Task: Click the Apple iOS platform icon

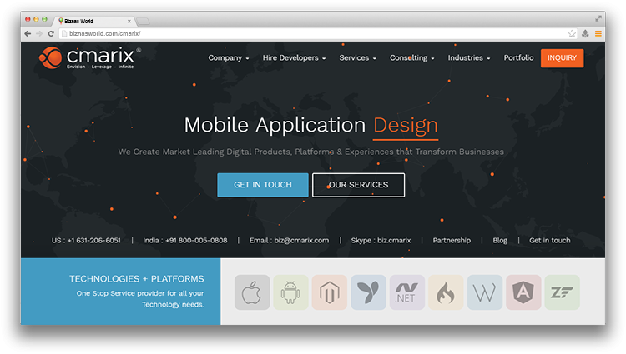Action: point(252,292)
